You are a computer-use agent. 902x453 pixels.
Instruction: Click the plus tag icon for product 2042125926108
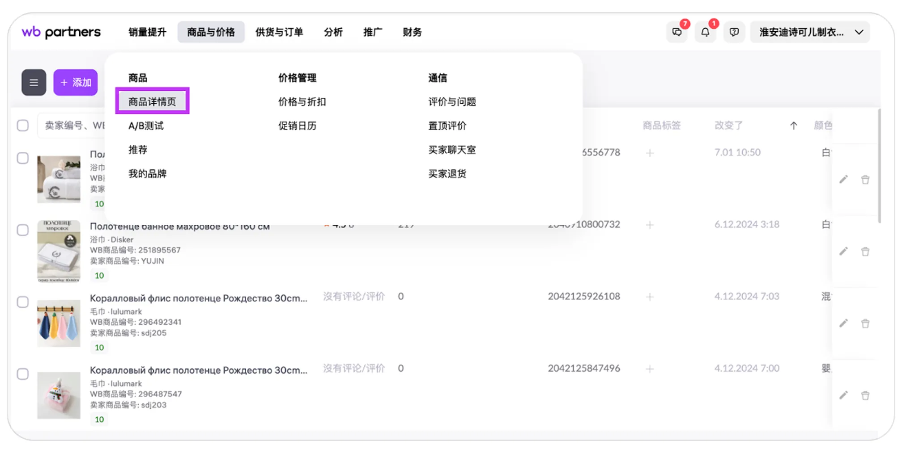click(x=650, y=297)
